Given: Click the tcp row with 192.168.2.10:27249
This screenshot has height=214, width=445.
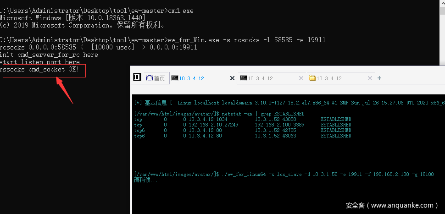Looking at the screenshot, I should 243,125.
